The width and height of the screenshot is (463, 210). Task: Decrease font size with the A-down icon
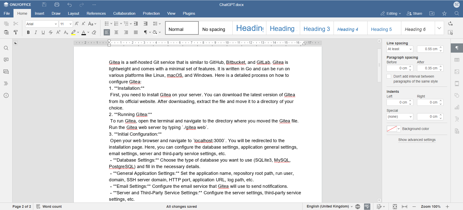84,24
